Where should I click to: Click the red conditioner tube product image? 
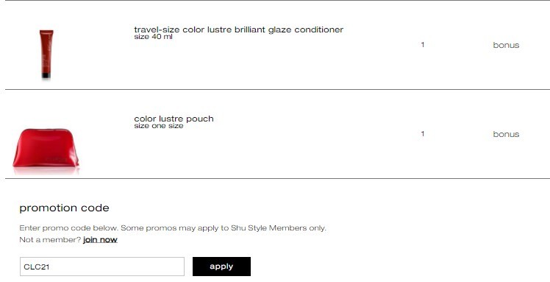pyautogui.click(x=46, y=54)
